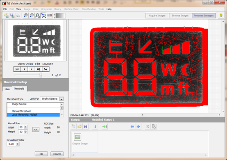Select the Zoom Out magnifier tool
This screenshot has width=227, height=160.
click(x=32, y=15)
